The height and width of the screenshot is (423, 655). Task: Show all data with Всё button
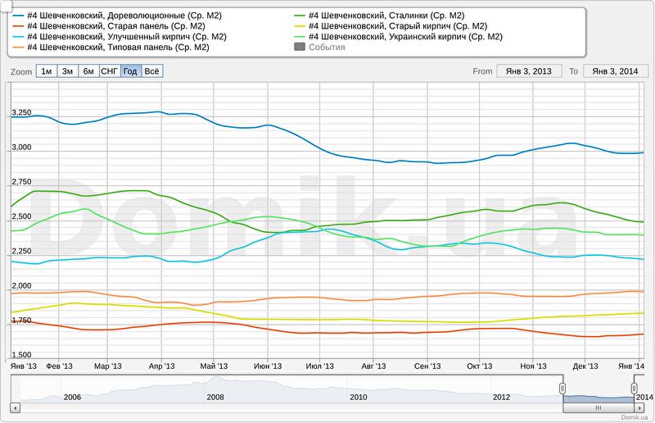pyautogui.click(x=152, y=71)
